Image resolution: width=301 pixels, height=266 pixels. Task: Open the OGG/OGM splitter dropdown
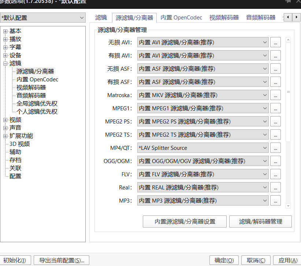203,161
